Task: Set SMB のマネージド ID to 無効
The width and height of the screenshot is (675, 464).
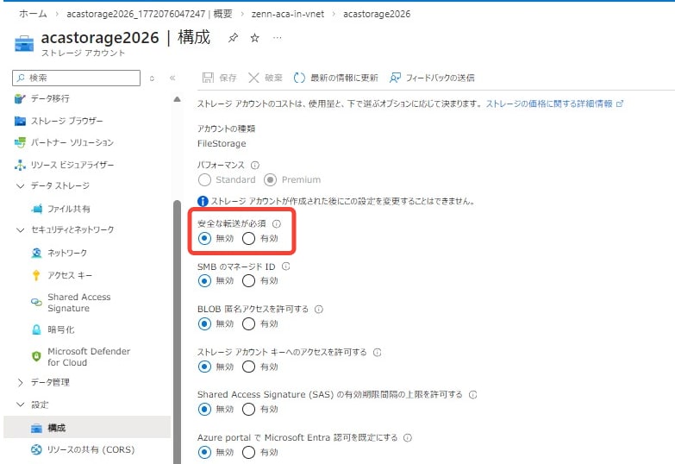Action: pyautogui.click(x=204, y=281)
